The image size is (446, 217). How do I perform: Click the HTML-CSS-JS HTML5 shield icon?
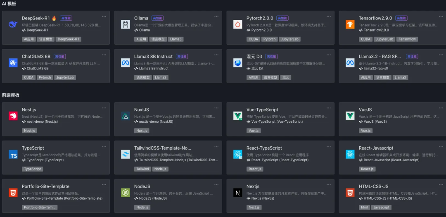(x=350, y=193)
